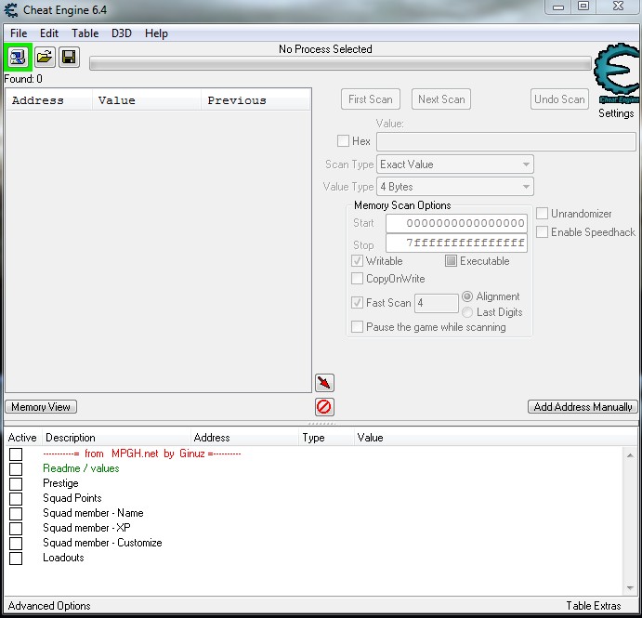Click the scan Value input field
Screen dimensions: 642x618
click(x=506, y=141)
